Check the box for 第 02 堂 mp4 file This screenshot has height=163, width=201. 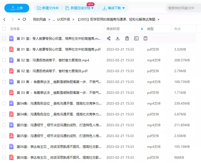click(4, 60)
